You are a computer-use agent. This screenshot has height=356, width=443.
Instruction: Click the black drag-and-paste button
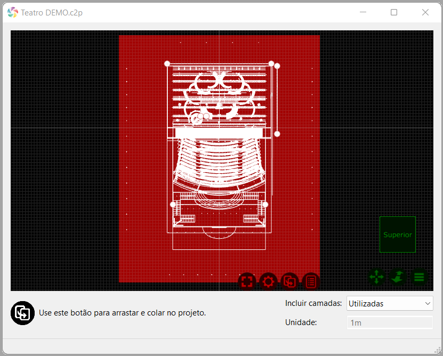click(x=22, y=313)
